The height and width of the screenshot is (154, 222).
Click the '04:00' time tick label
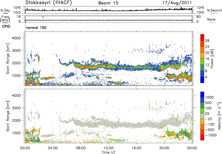(x=53, y=148)
